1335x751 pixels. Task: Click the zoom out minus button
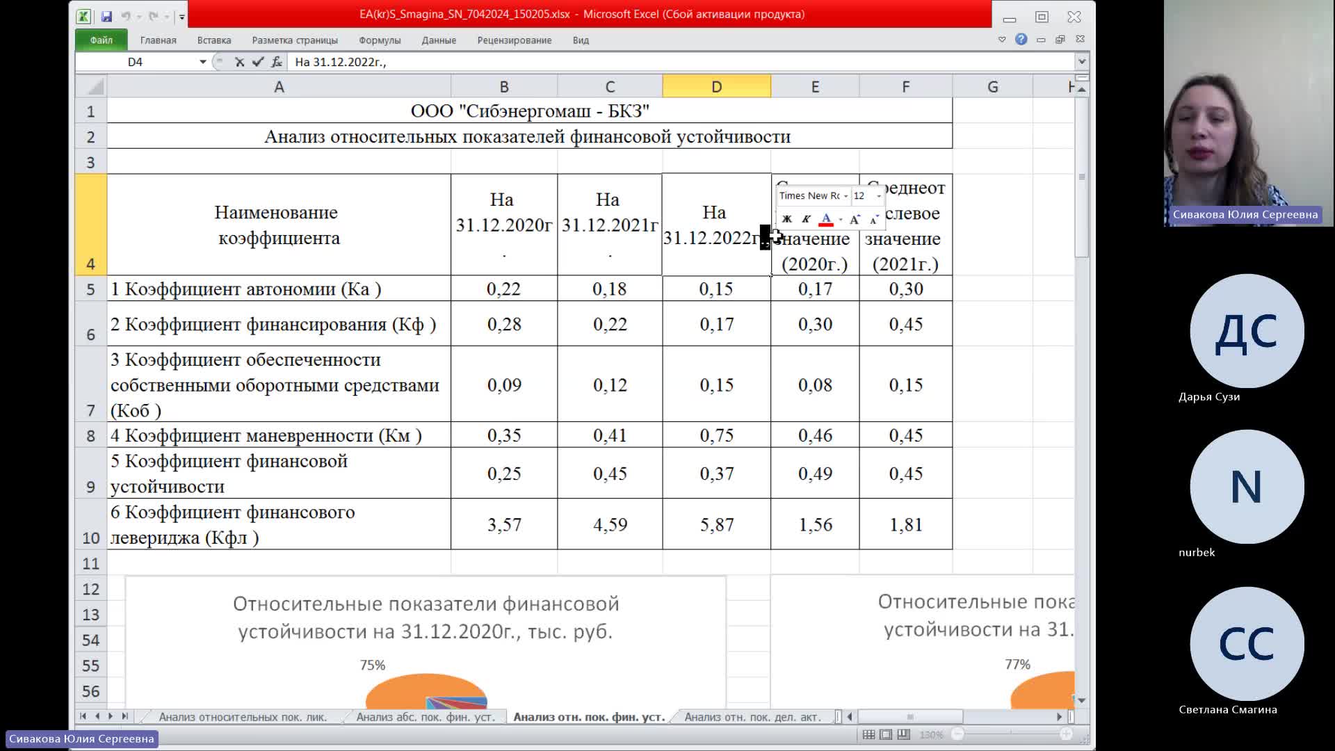tap(957, 734)
